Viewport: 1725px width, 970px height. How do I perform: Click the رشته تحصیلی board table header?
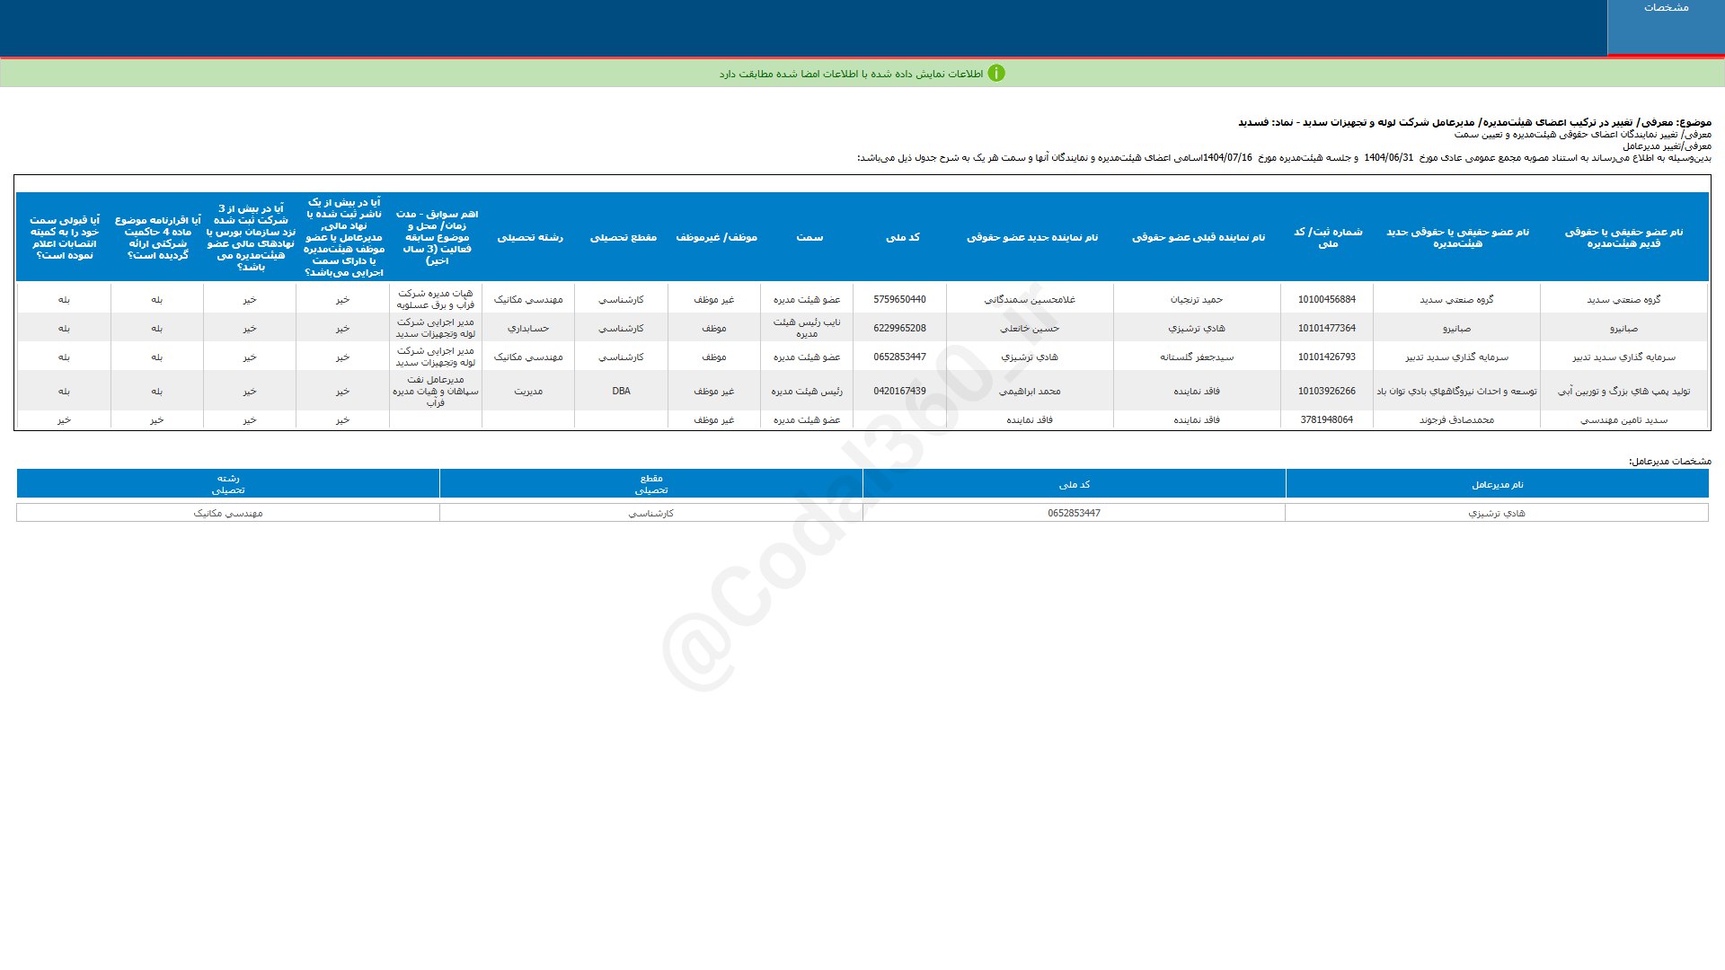(529, 237)
